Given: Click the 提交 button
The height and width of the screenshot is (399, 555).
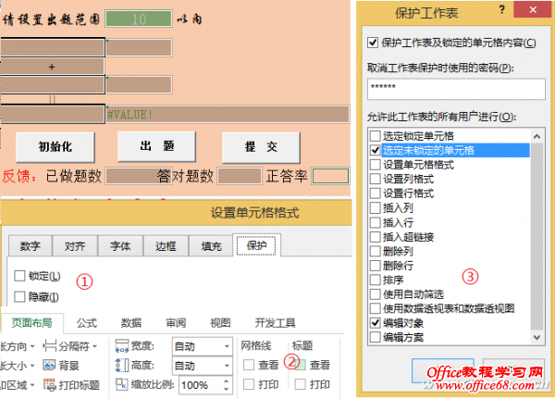Looking at the screenshot, I should click(x=261, y=147).
